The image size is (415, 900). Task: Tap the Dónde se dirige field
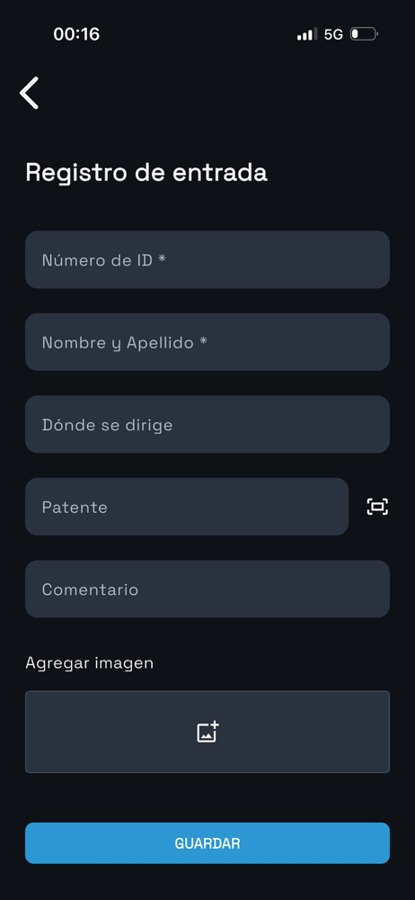[207, 424]
